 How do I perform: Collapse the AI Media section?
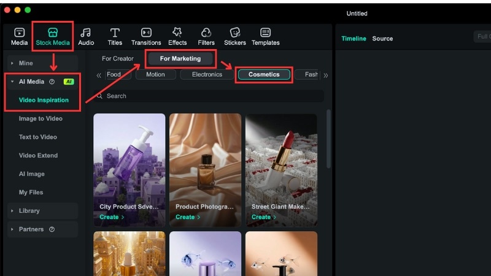(x=12, y=82)
